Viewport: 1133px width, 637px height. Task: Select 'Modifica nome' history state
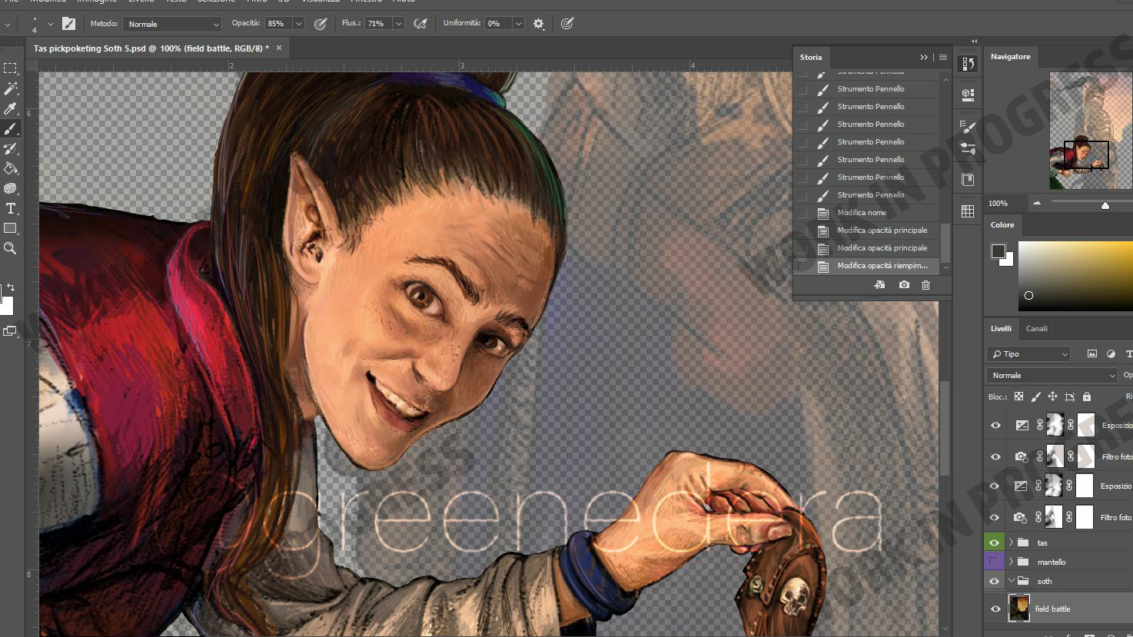click(862, 213)
